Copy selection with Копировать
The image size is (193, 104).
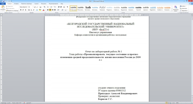point(10,8)
